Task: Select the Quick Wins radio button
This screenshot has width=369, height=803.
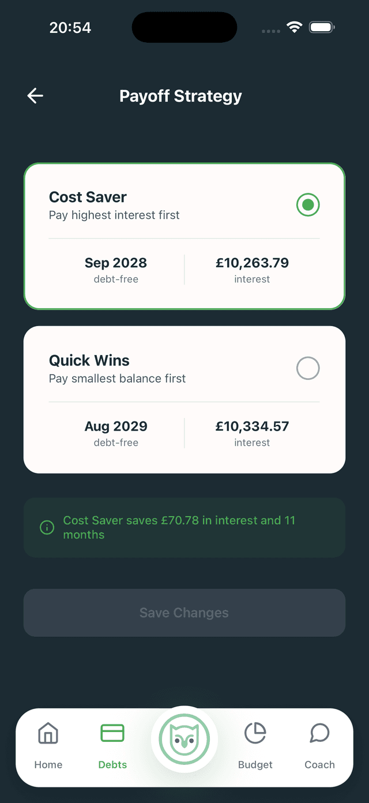Action: [x=308, y=368]
